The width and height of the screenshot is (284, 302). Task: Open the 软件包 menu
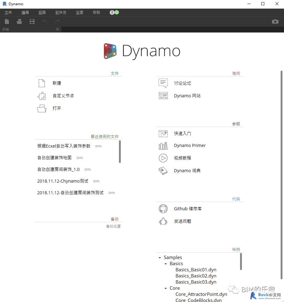61,13
